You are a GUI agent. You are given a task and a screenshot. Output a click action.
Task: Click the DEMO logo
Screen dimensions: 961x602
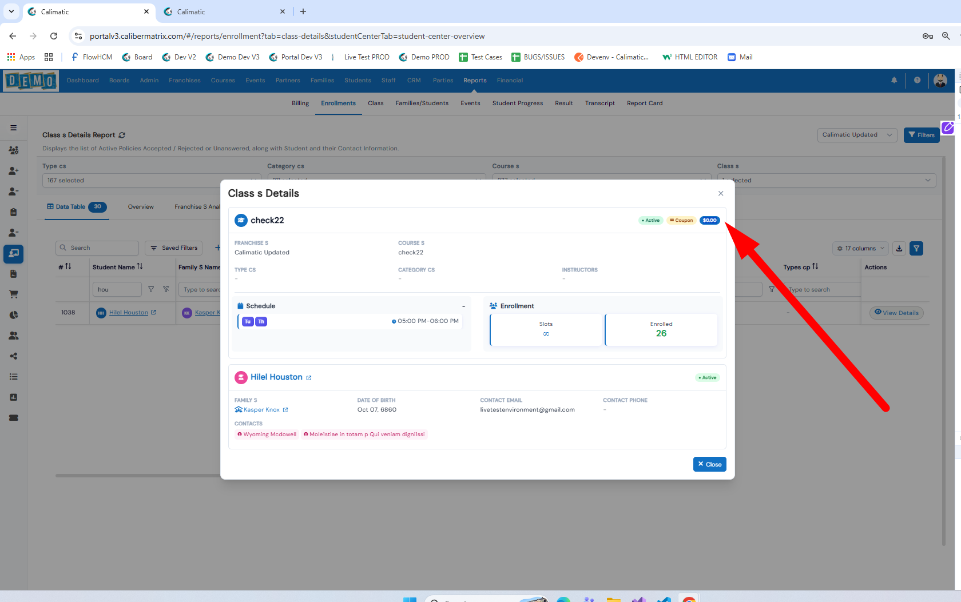tap(31, 81)
